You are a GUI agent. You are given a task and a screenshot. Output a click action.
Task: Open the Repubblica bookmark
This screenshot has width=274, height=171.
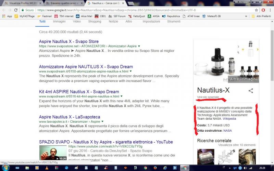(171, 16)
